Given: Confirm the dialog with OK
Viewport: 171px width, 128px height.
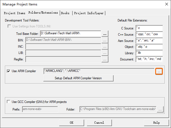Looking at the screenshot, I should point(72,123).
